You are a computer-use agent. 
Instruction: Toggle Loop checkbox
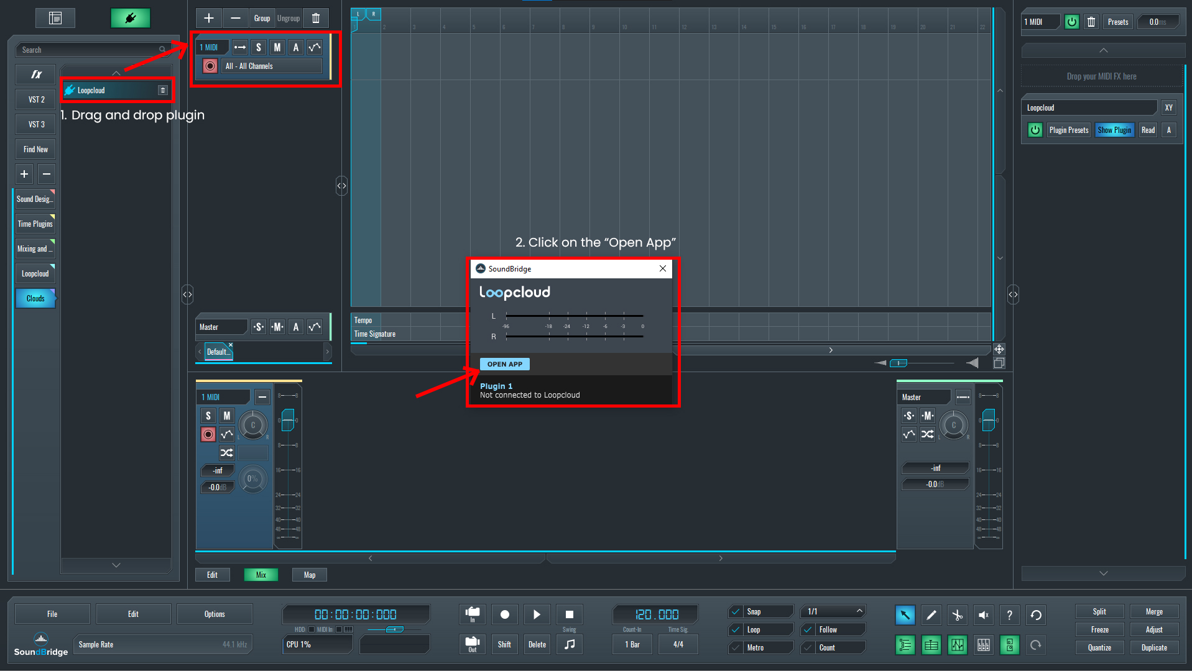coord(736,629)
